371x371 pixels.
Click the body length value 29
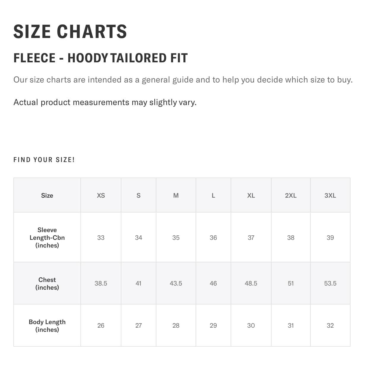213,326
